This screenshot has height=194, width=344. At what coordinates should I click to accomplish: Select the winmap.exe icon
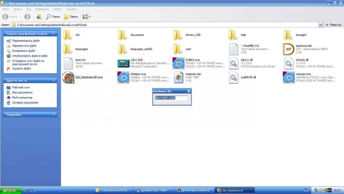289,77
